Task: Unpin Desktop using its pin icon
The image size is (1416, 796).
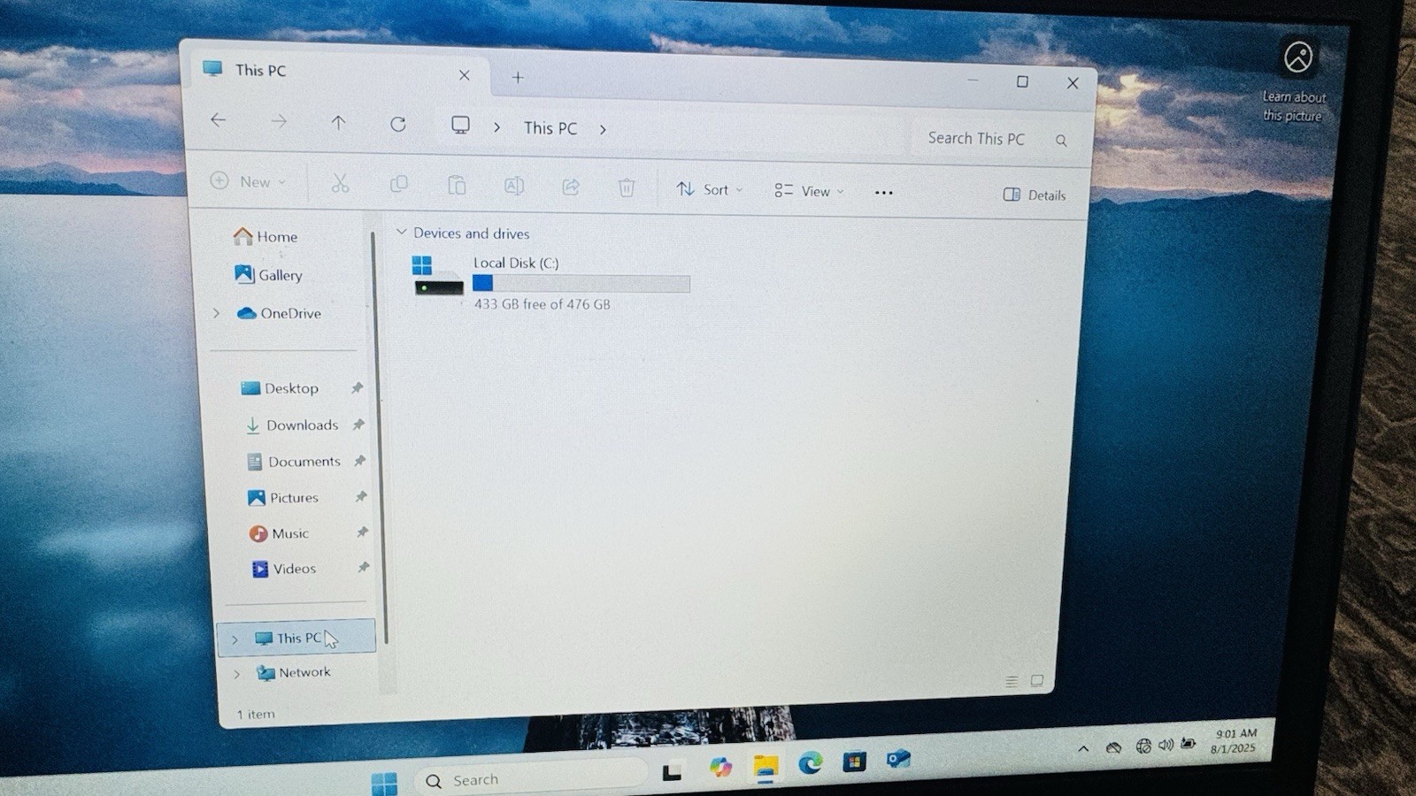Action: [x=358, y=387]
